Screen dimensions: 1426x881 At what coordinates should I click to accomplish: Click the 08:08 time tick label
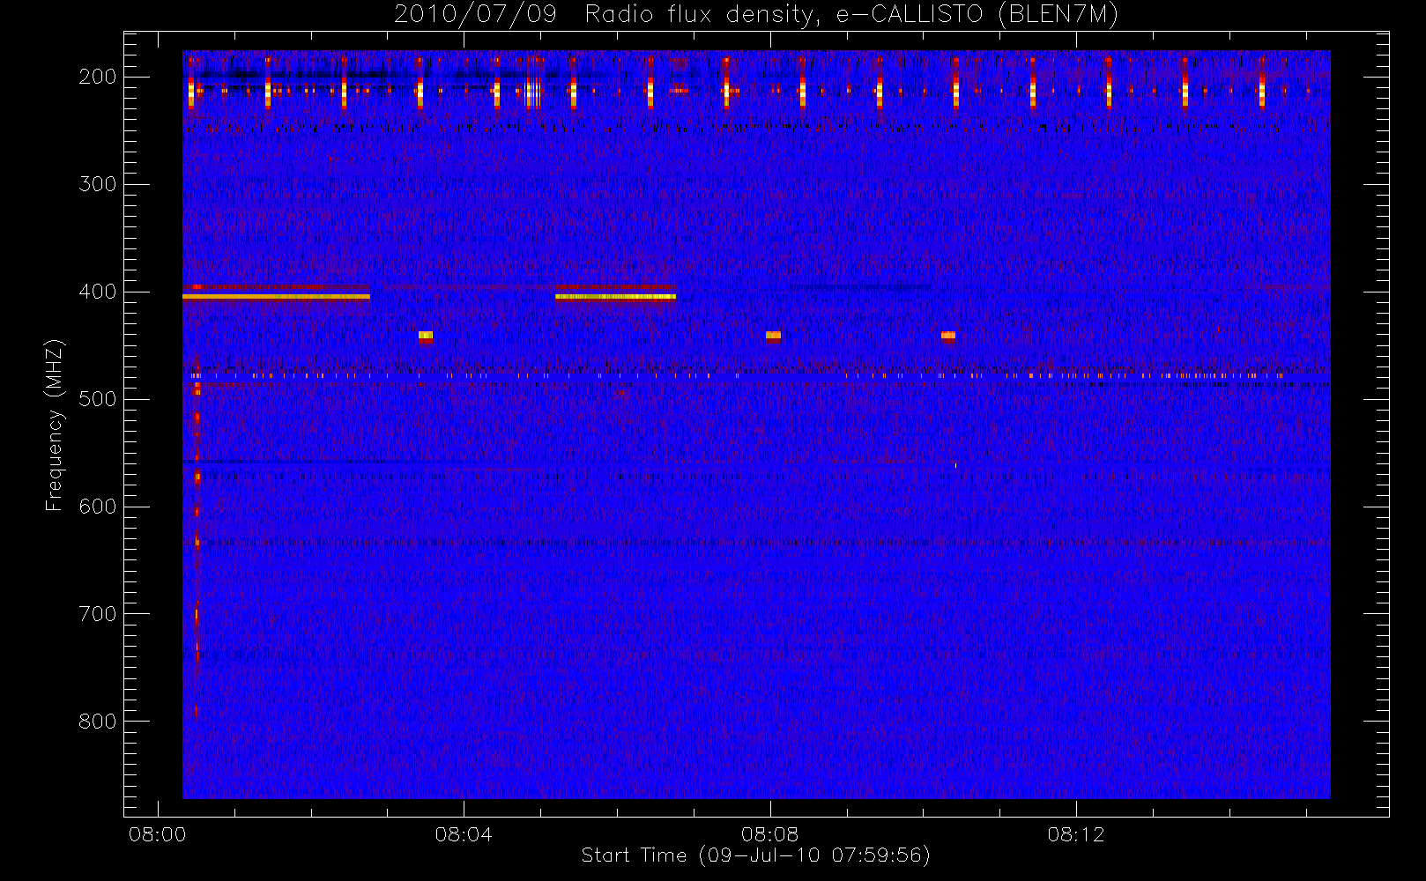click(x=769, y=834)
